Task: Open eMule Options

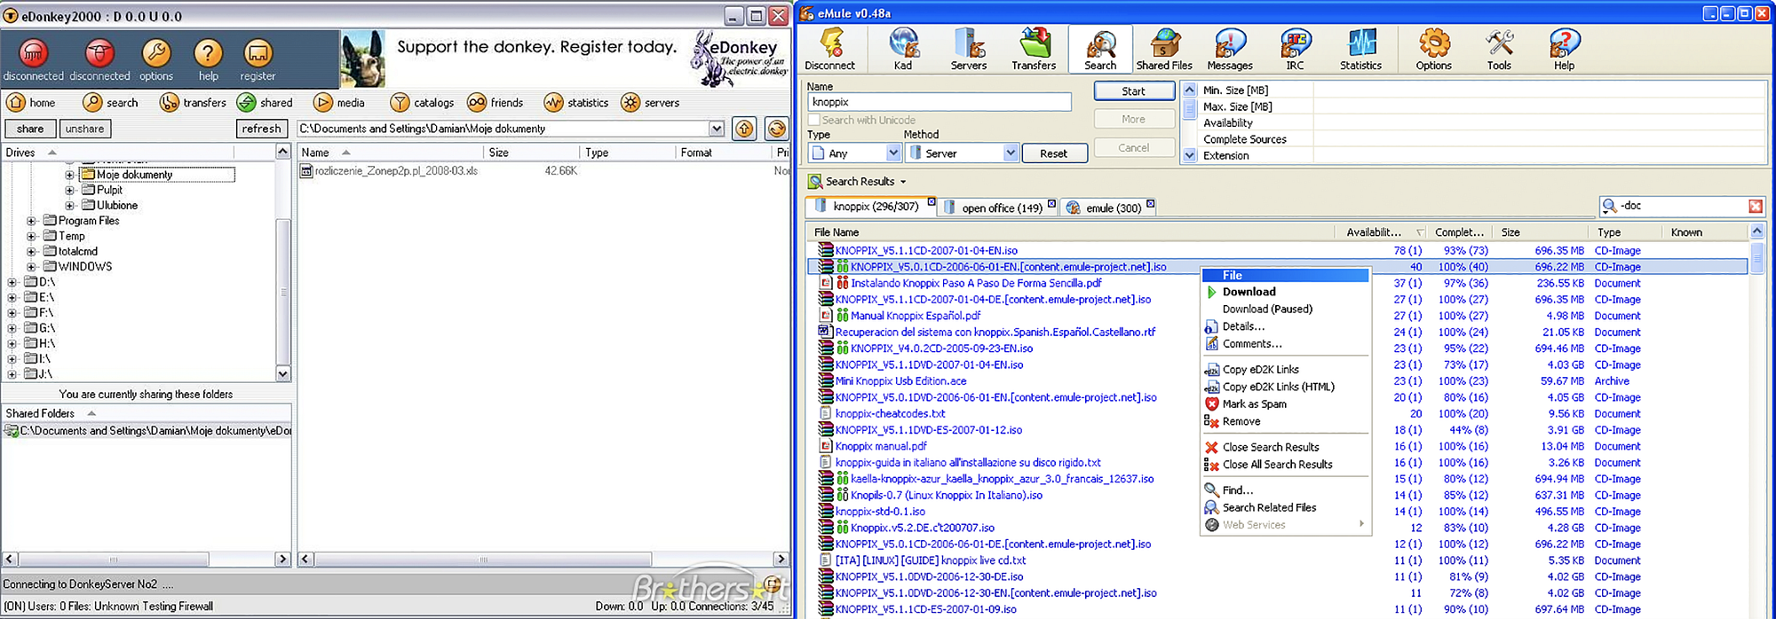Action: 1433,49
